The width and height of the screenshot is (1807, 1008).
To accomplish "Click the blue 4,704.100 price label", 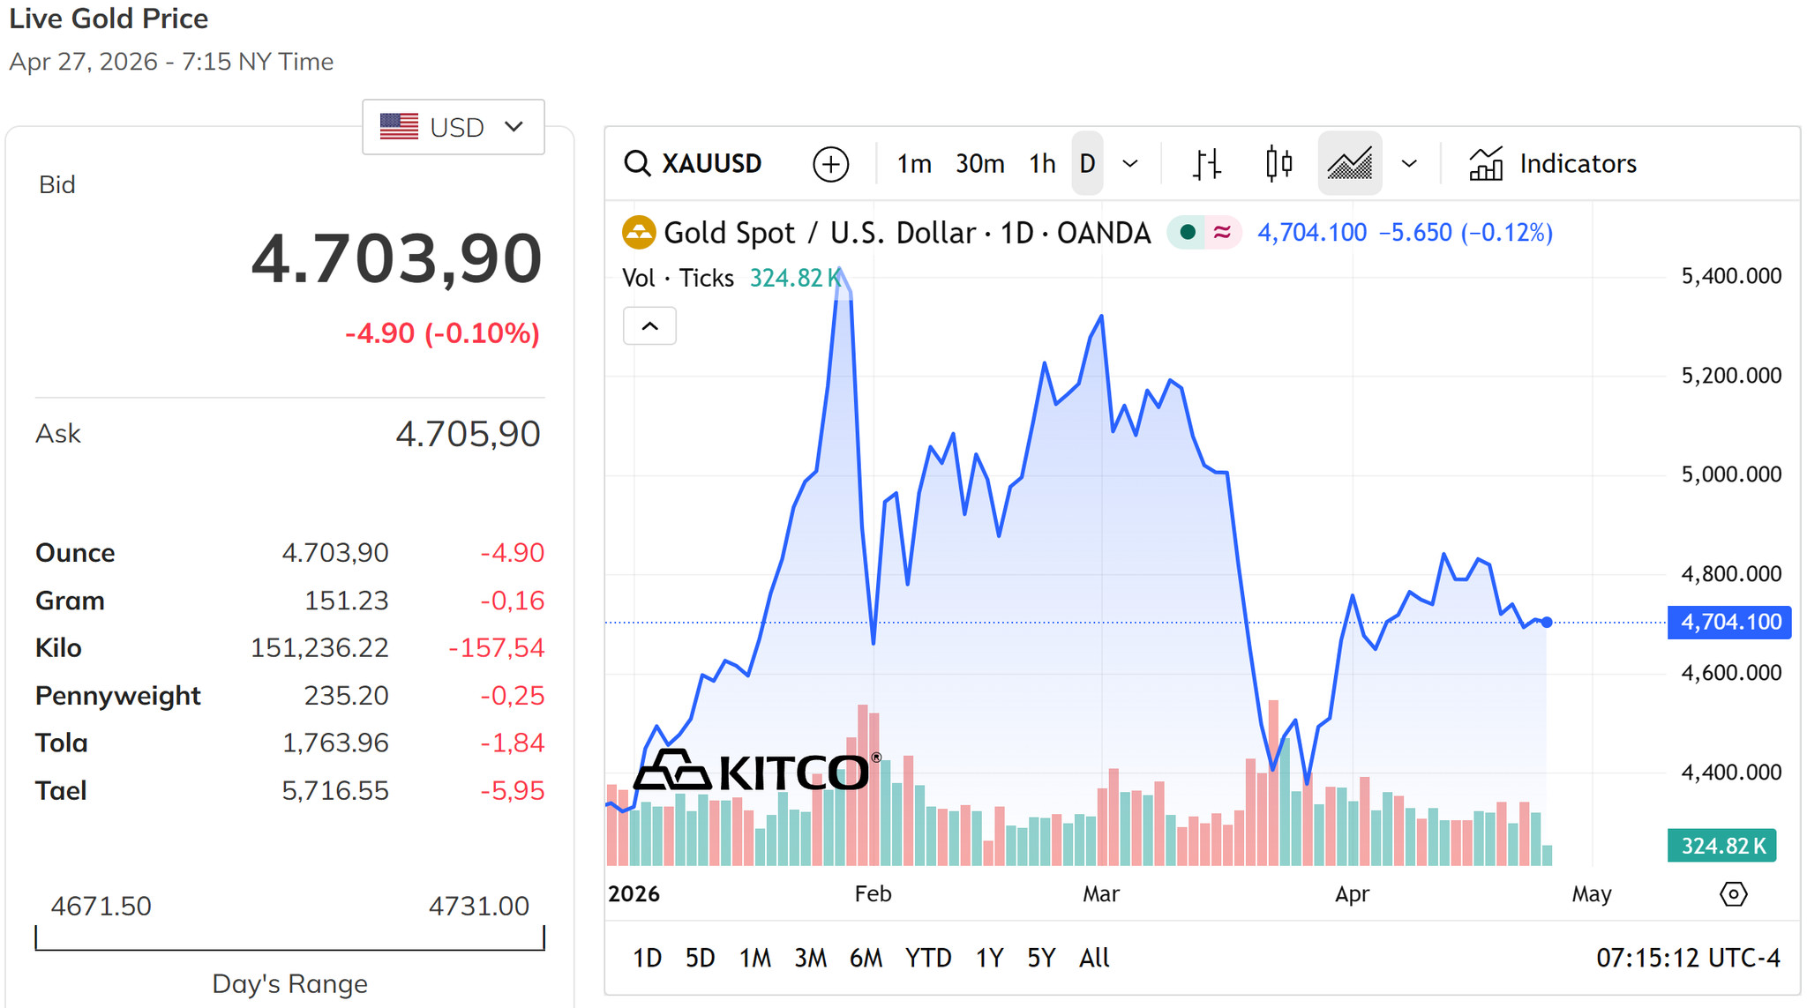I will (x=1729, y=623).
